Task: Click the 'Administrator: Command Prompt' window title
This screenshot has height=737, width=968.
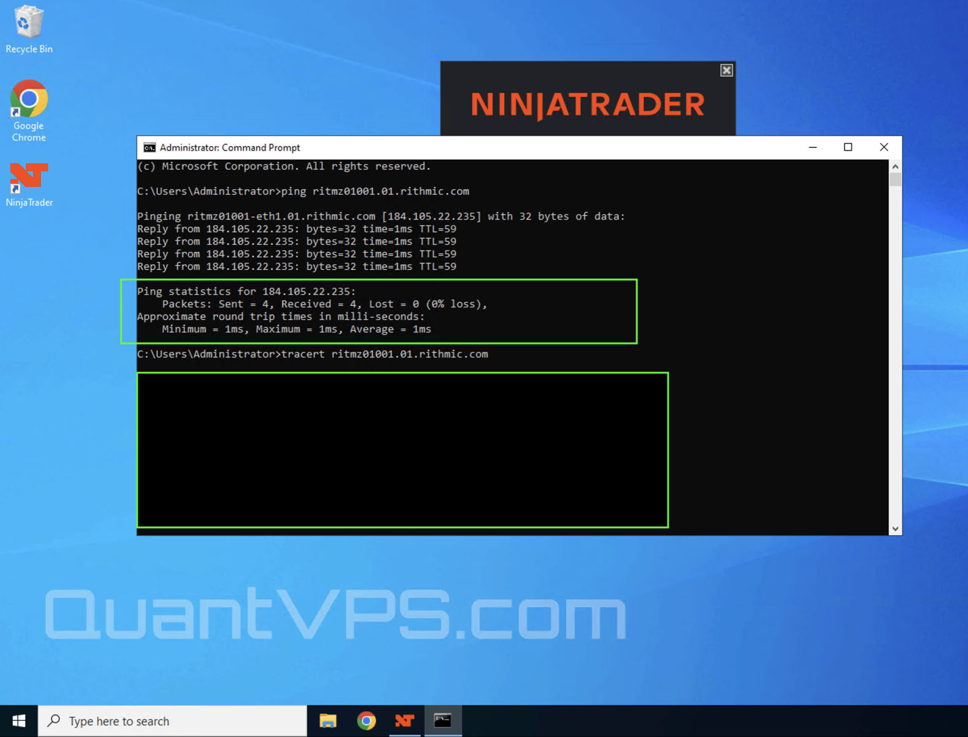Action: 230,147
